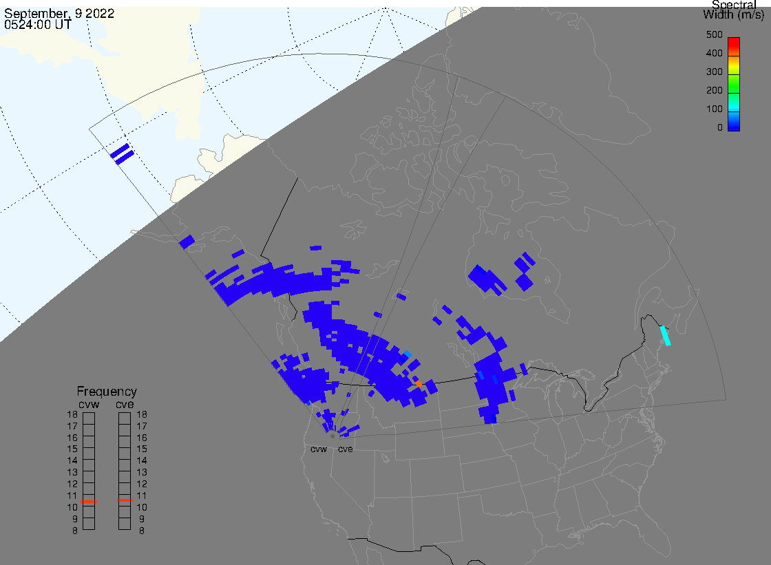771x565 pixels.
Task: Click the 13 label left of cvw bar
Action: pos(72,473)
